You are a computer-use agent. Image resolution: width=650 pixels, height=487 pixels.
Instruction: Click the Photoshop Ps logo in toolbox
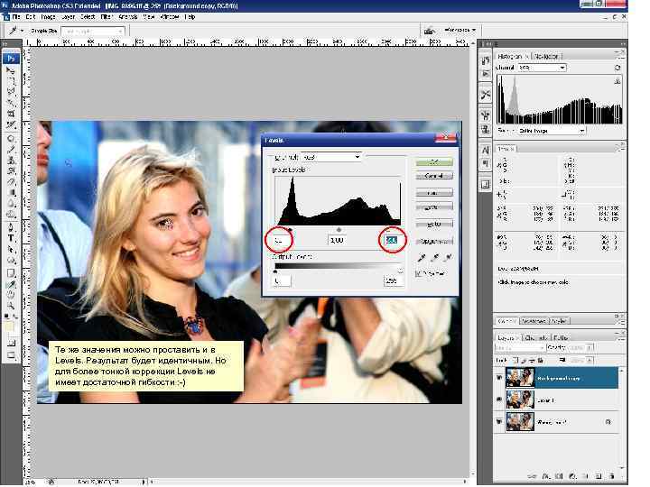point(11,59)
